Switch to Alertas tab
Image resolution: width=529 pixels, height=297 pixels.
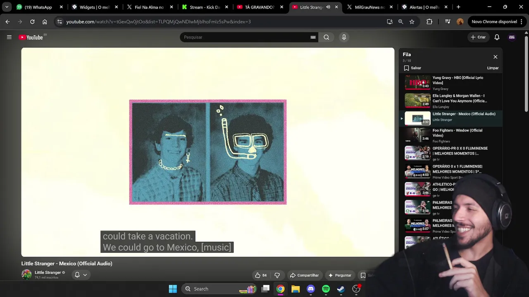425,7
